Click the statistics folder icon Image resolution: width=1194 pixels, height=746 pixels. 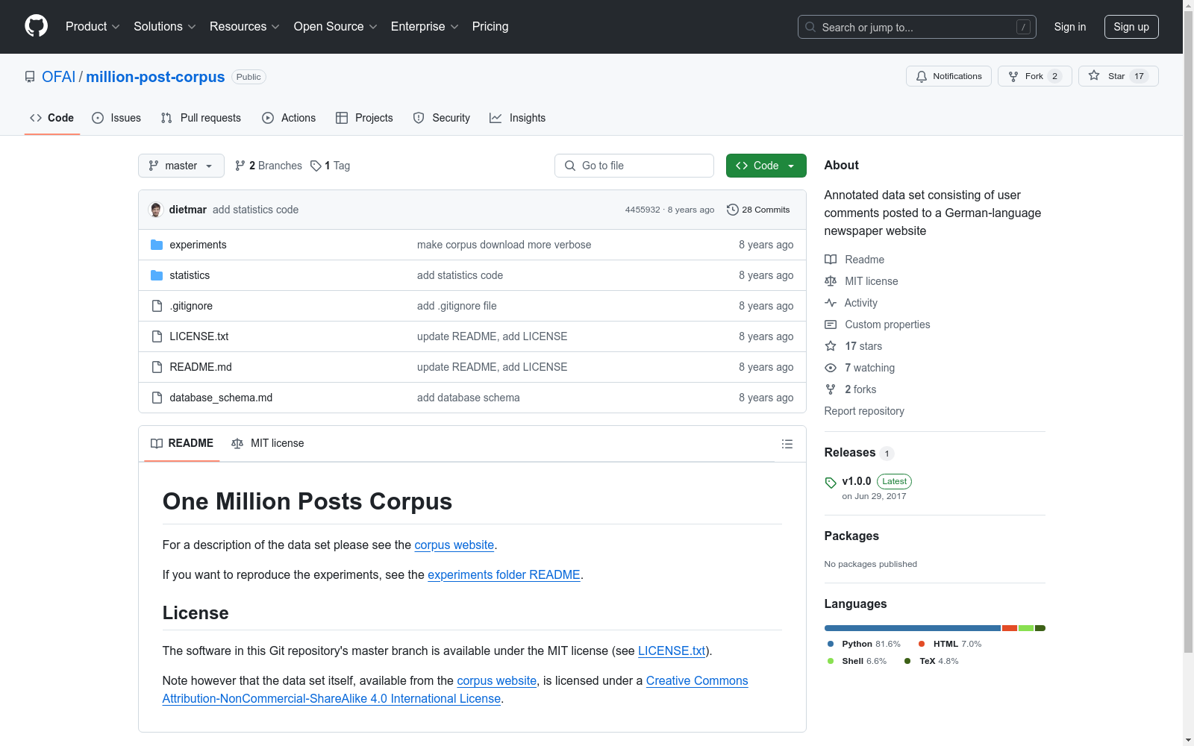pyautogui.click(x=157, y=275)
